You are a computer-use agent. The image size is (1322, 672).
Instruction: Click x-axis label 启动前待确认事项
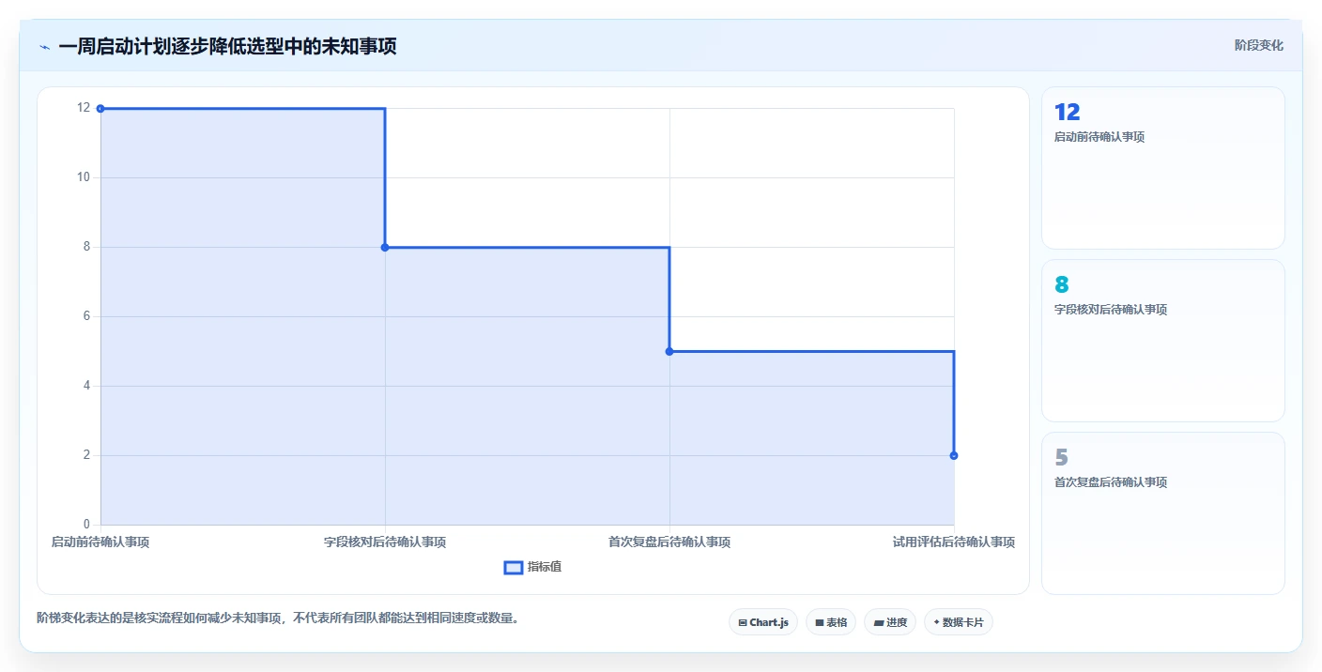(x=100, y=542)
